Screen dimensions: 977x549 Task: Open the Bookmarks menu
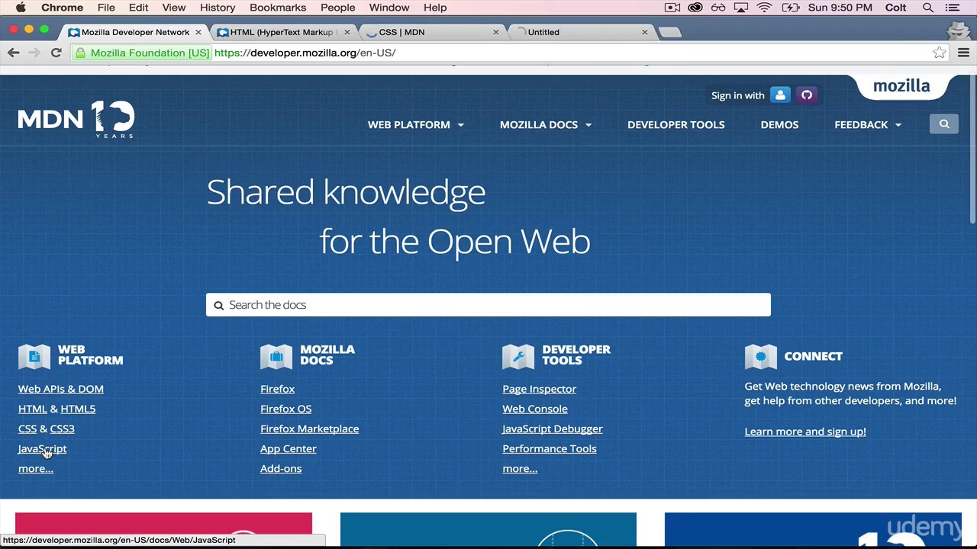pos(278,8)
